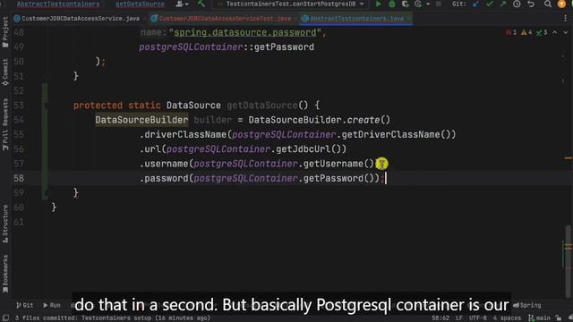Click the typo count checkmark indicator
573x322 pixels.
click(542, 32)
